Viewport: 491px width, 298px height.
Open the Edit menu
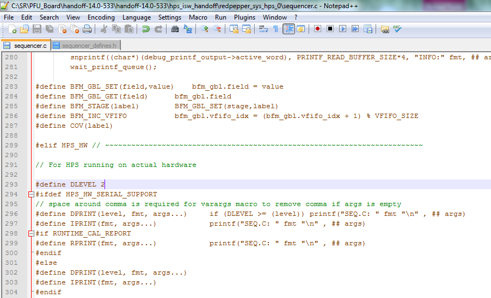[27, 17]
